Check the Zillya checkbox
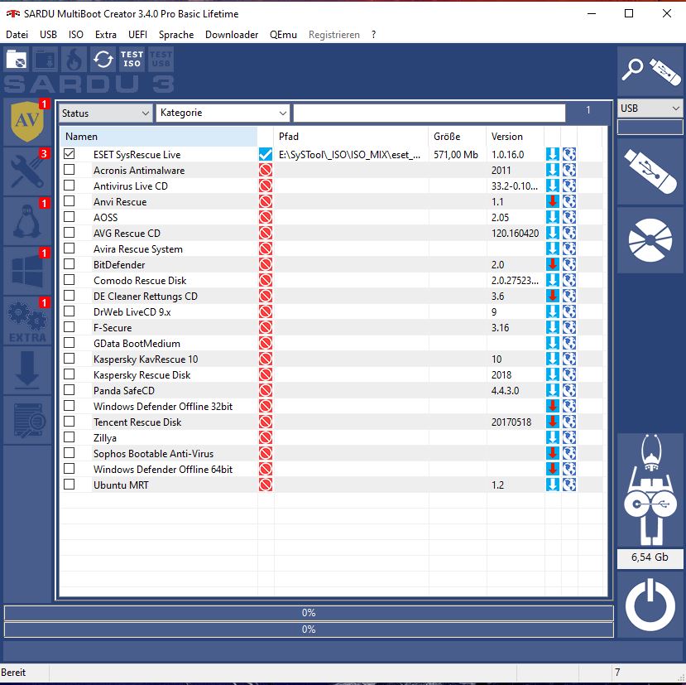The image size is (686, 685). [x=70, y=437]
